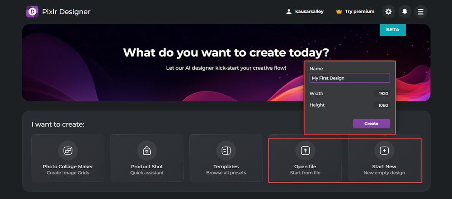The width and height of the screenshot is (452, 199).
Task: Click the Height value field 1080
Action: click(381, 105)
